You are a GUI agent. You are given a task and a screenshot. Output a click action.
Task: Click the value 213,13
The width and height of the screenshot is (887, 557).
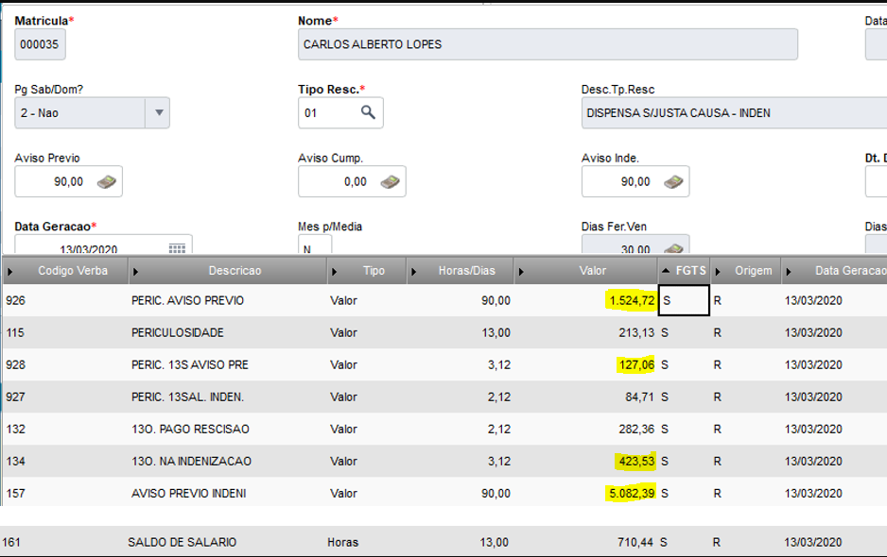[x=636, y=332]
